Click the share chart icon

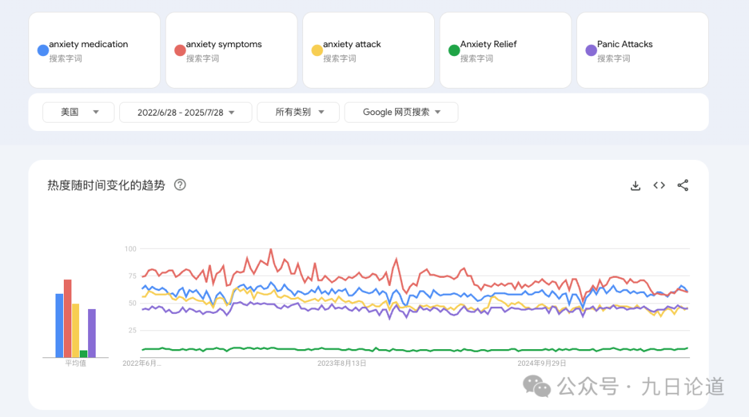[682, 186]
